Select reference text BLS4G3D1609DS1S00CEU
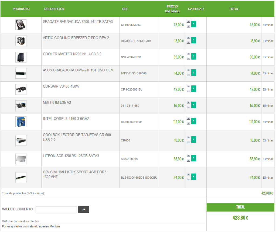The width and height of the screenshot is (276, 232). (x=139, y=178)
